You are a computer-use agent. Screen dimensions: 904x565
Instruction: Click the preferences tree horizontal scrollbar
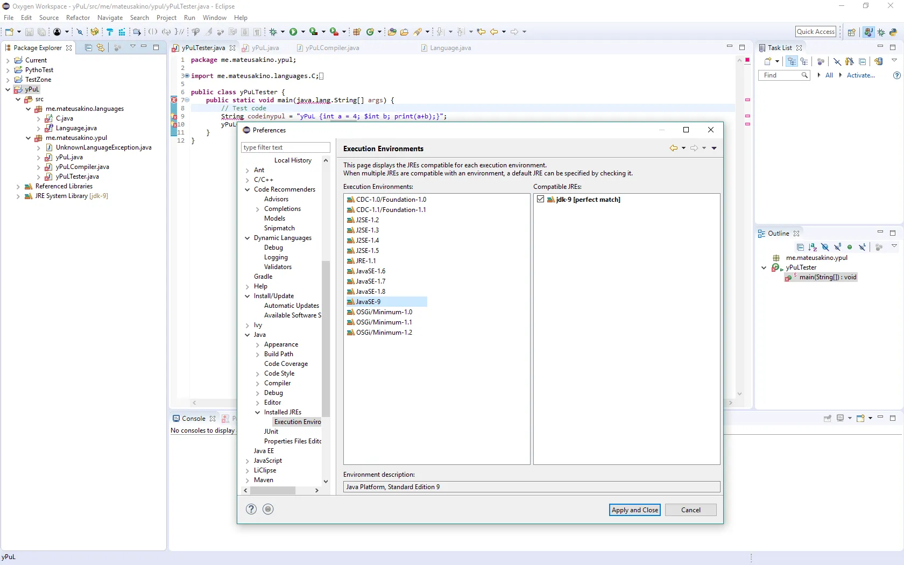point(273,490)
